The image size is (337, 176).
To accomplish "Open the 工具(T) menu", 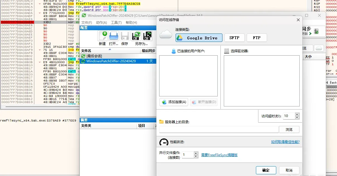I will click(116, 23).
